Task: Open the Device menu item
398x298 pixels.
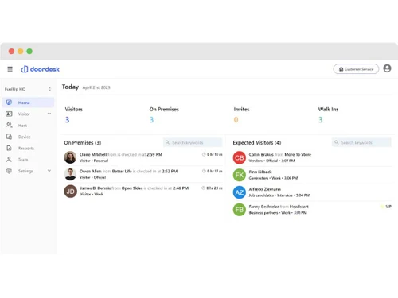Action: point(25,137)
